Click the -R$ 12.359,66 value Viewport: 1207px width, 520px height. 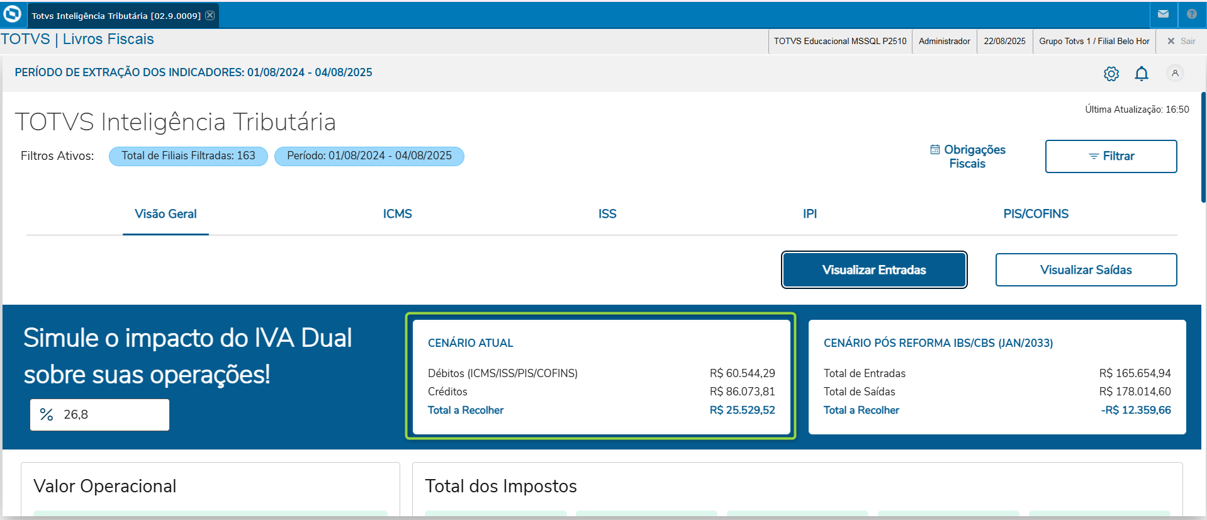click(x=1136, y=410)
